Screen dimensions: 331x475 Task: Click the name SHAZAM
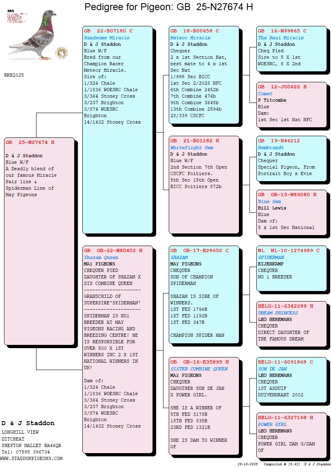pyautogui.click(x=179, y=257)
